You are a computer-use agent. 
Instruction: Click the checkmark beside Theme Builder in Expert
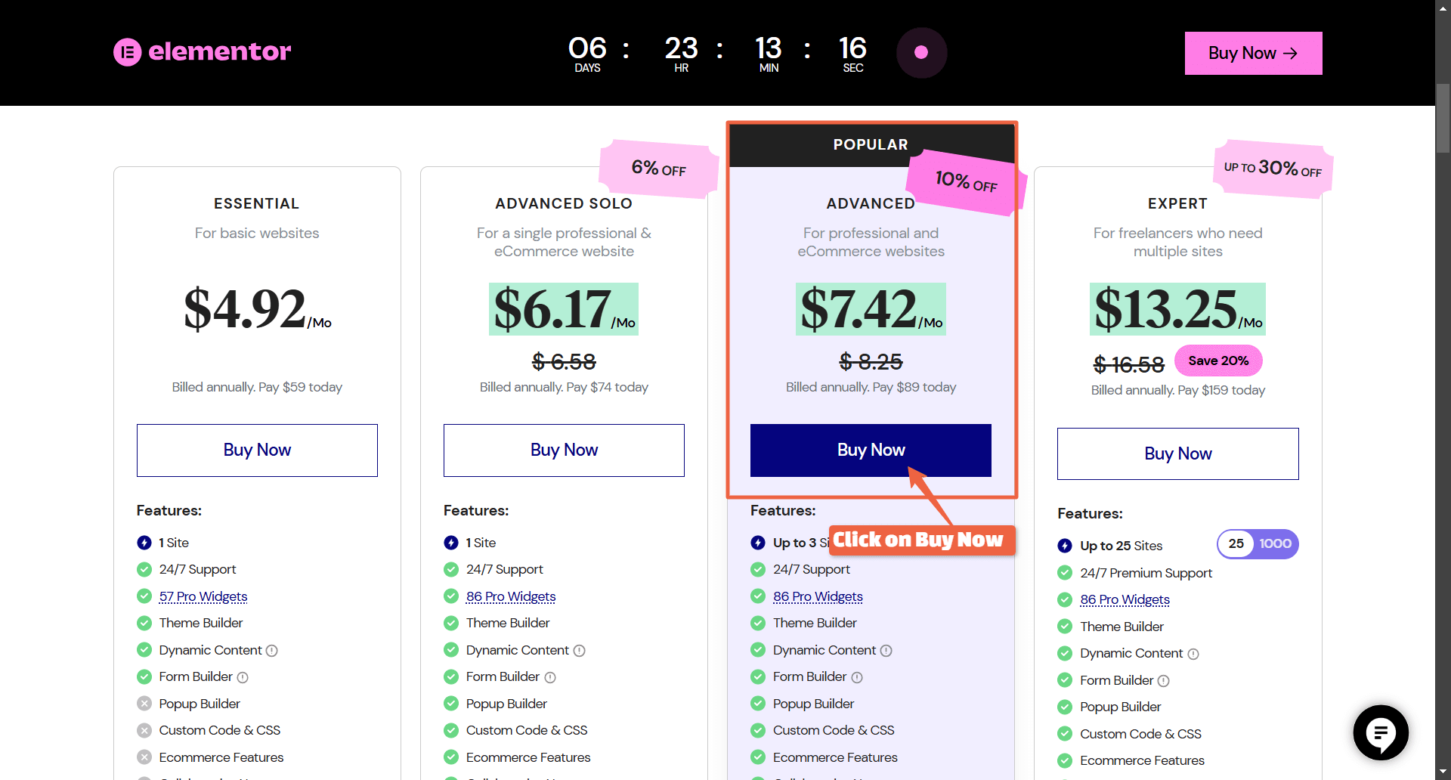coord(1065,627)
